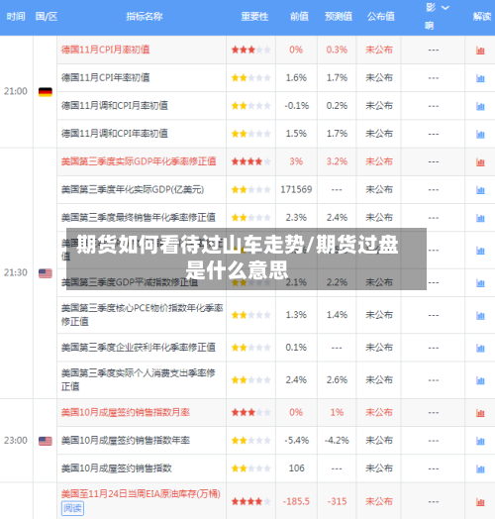
Task: Open indicator 美国第三季度实际GDP年化季率修正值
Action: coord(139,161)
